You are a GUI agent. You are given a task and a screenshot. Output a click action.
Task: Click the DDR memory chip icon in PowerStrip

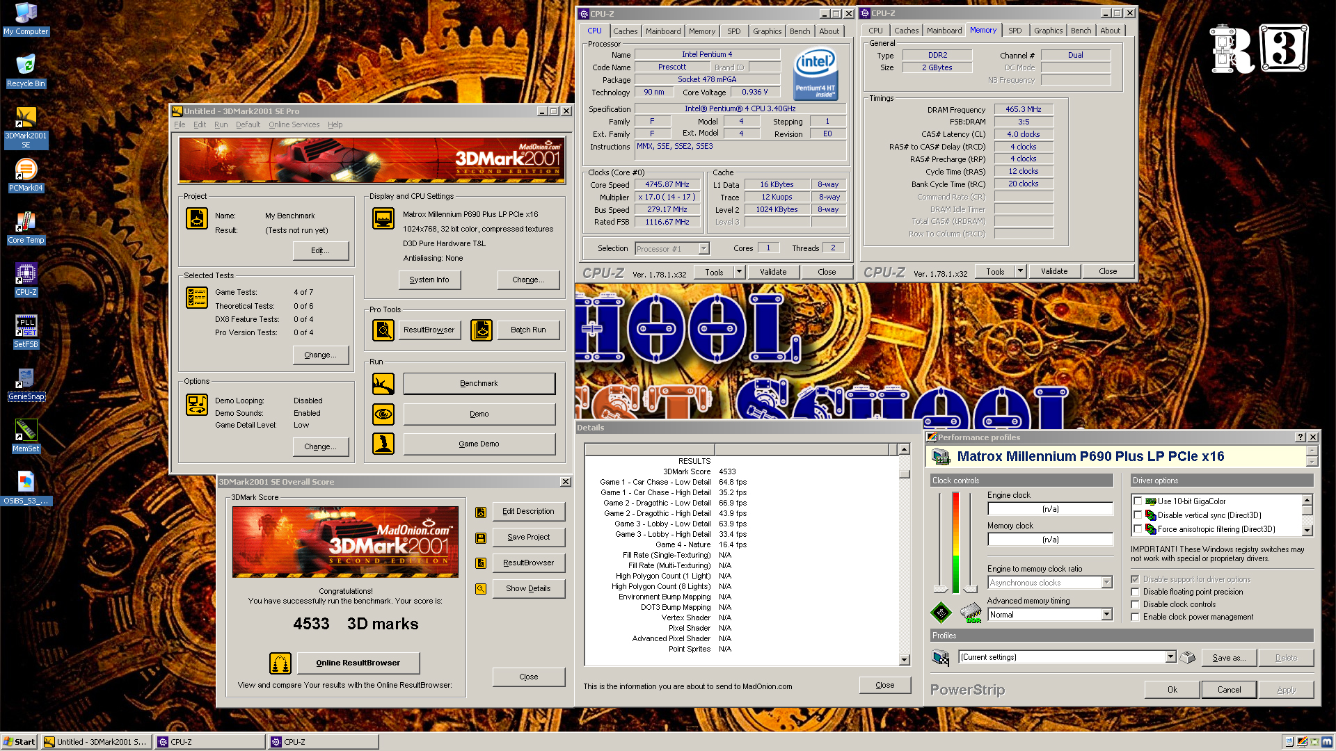[x=971, y=613]
